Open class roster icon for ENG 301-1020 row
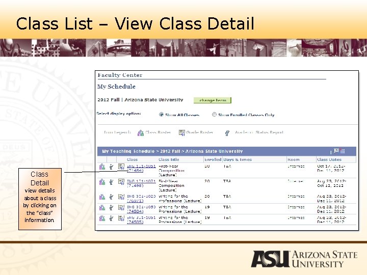Screen dimensions: 367x275 coord(102,197)
